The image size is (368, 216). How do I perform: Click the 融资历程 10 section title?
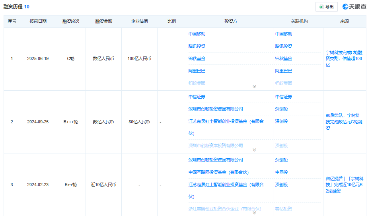pos(16,7)
